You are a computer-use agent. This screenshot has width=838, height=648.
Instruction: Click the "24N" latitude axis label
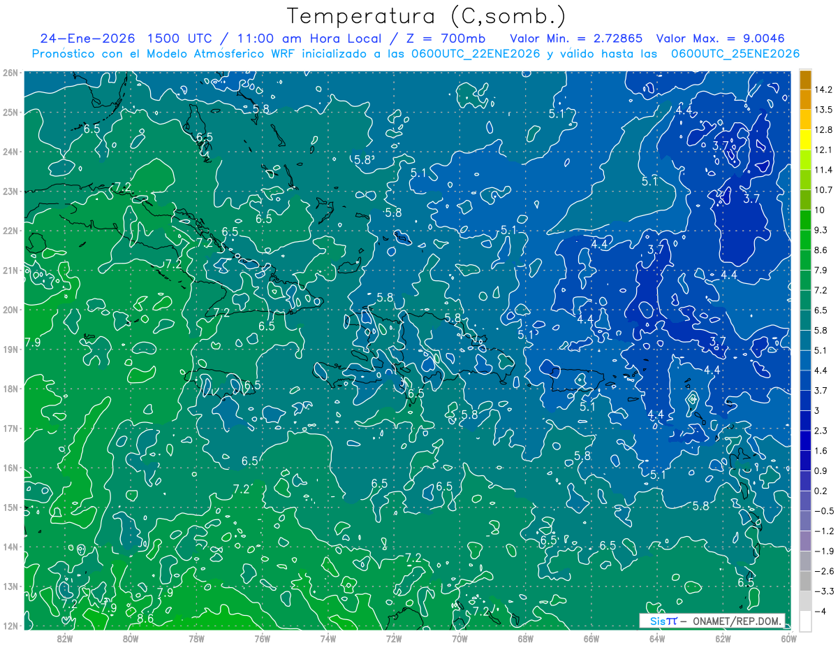[x=10, y=152]
